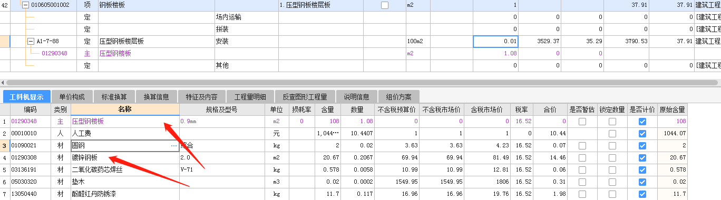Select the 81.49 含税市场价 cell
721x200 pixels.
click(x=488, y=158)
